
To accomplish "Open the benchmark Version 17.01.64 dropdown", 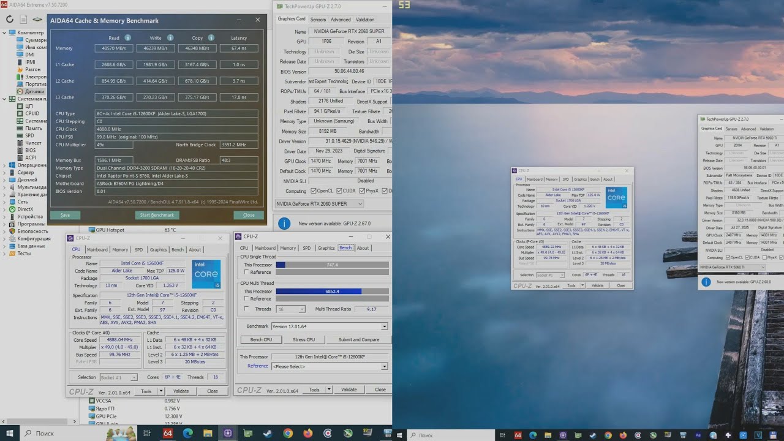I will (329, 326).
